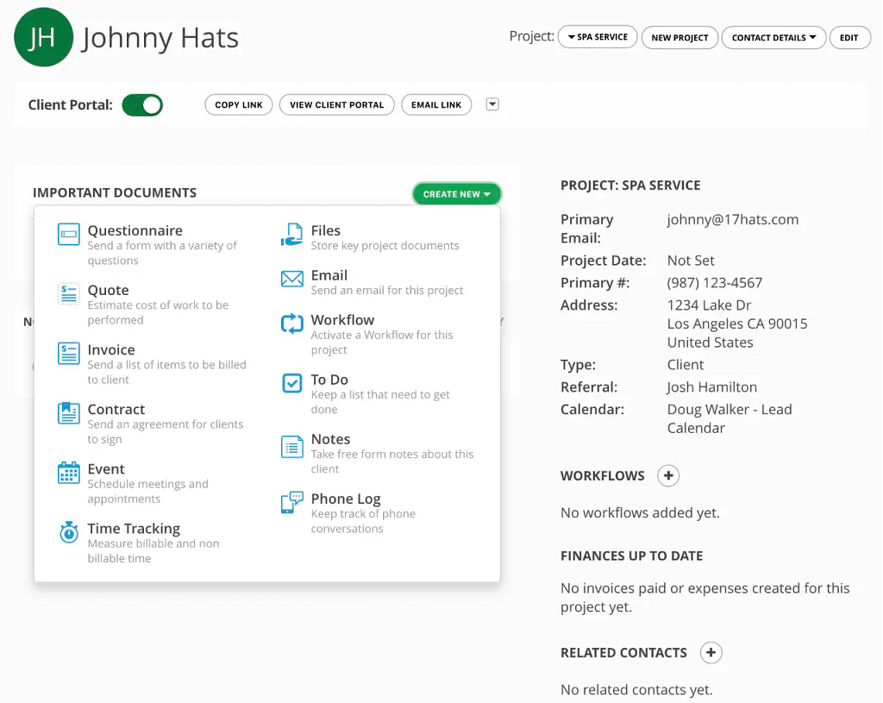This screenshot has height=703, width=883.
Task: Click the FINANCES UP TO DATE heading
Action: click(631, 556)
